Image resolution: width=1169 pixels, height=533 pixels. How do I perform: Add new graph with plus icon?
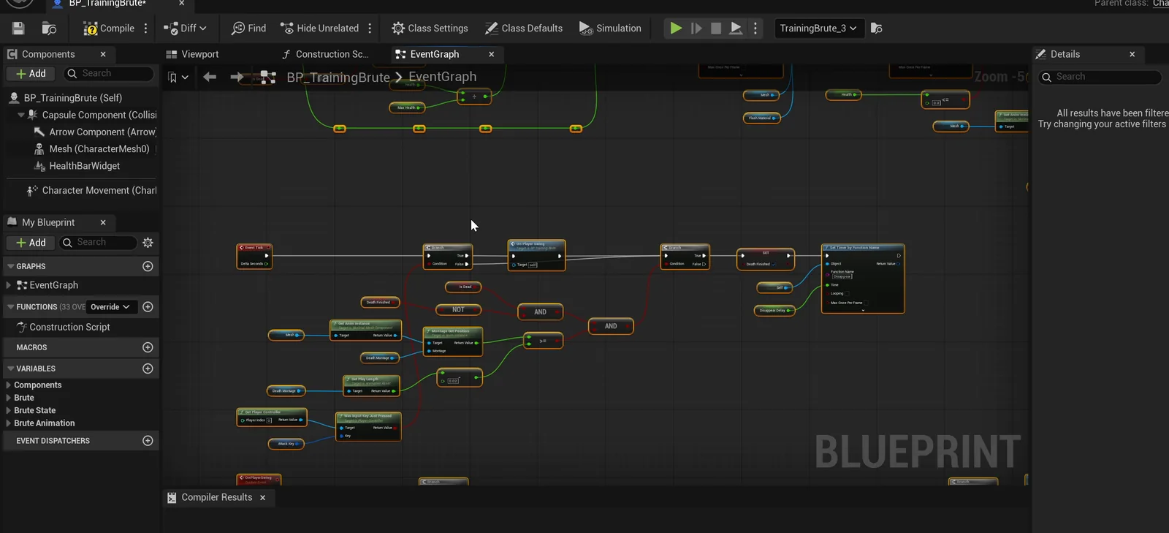coord(148,266)
